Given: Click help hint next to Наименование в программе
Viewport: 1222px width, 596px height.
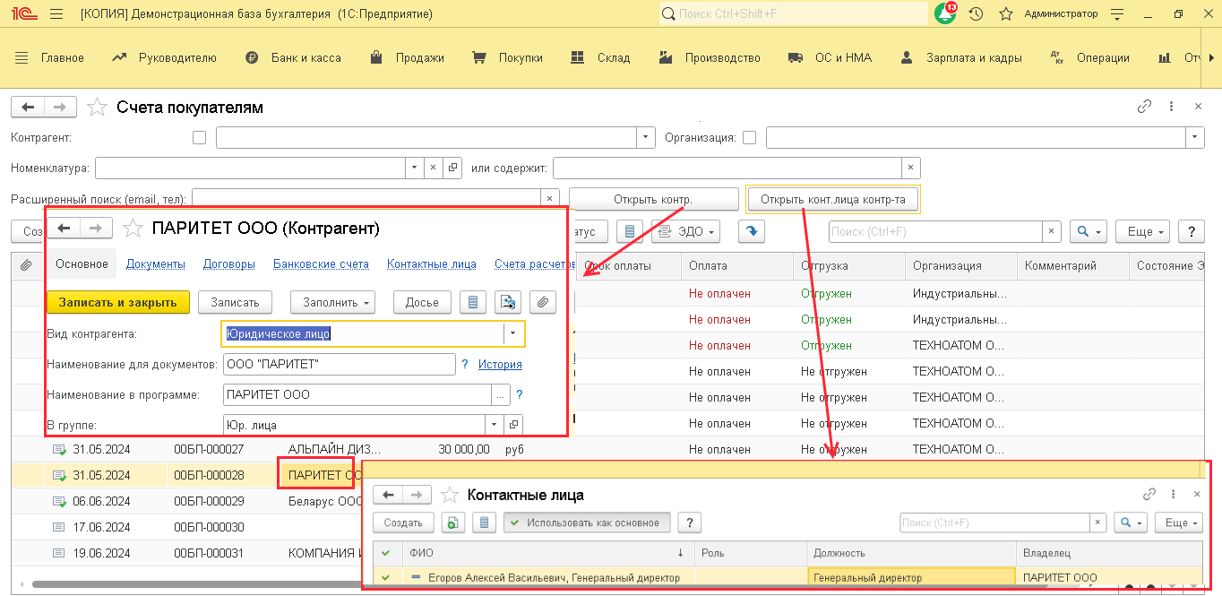Looking at the screenshot, I should click(519, 394).
